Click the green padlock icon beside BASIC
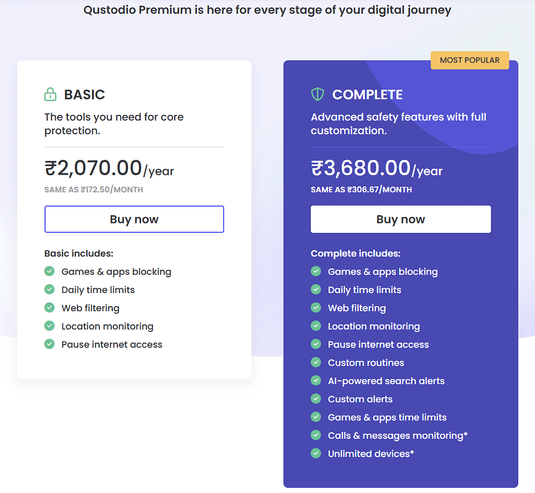Image resolution: width=535 pixels, height=493 pixels. [x=50, y=94]
